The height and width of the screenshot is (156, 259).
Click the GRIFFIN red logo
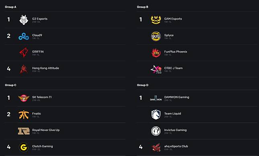click(x=24, y=52)
